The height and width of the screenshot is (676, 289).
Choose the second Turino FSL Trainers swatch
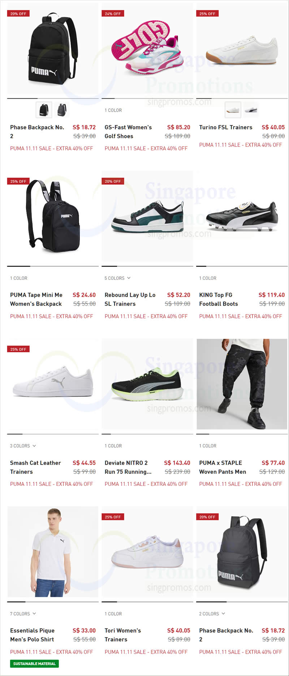(251, 110)
